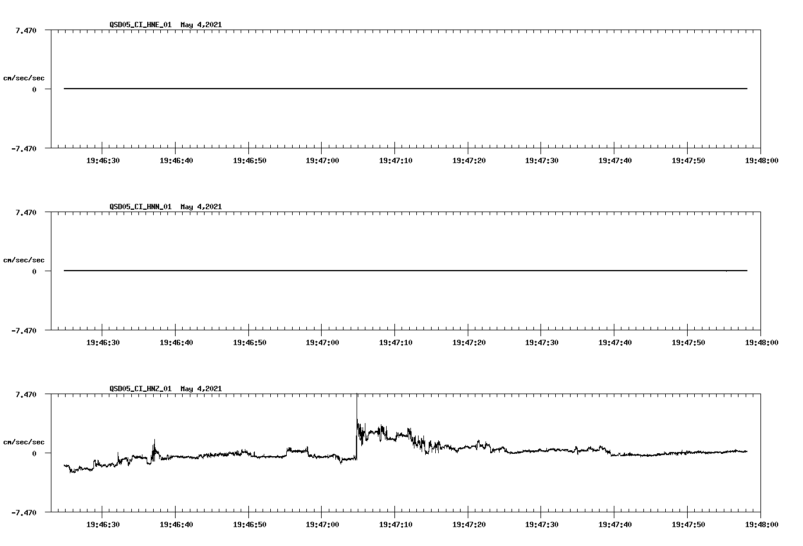Click the QSD05_CI_HNN_01 channel label

click(x=140, y=206)
